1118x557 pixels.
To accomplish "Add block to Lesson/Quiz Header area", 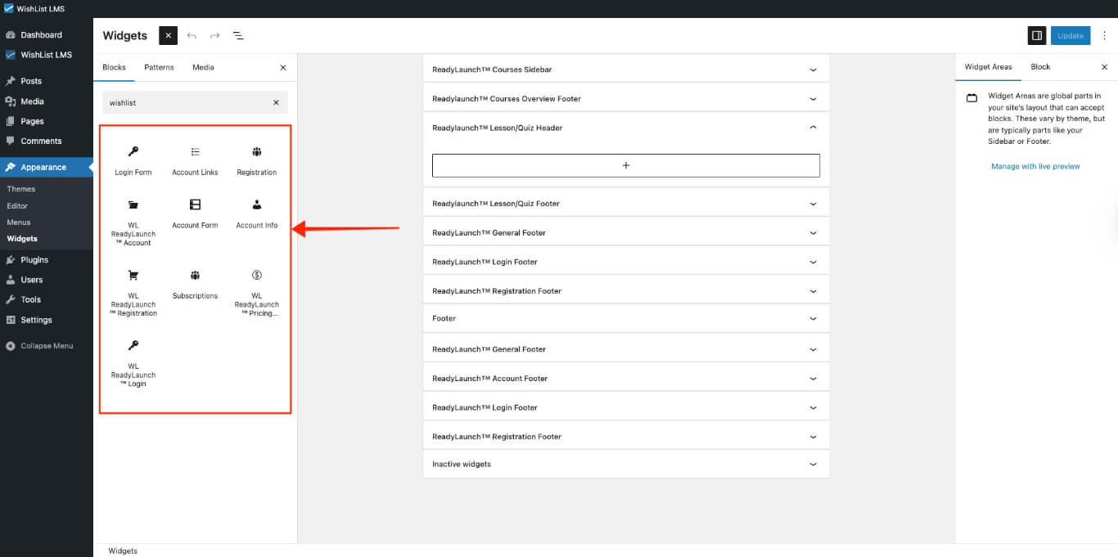I will click(x=625, y=165).
